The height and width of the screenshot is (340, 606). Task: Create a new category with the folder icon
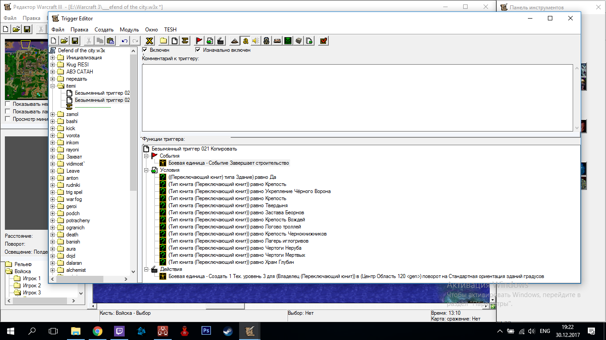point(164,41)
